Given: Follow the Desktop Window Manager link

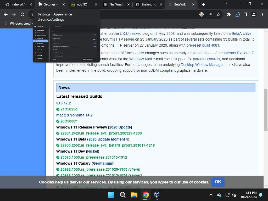Looking at the screenshot, I should (x=202, y=65).
